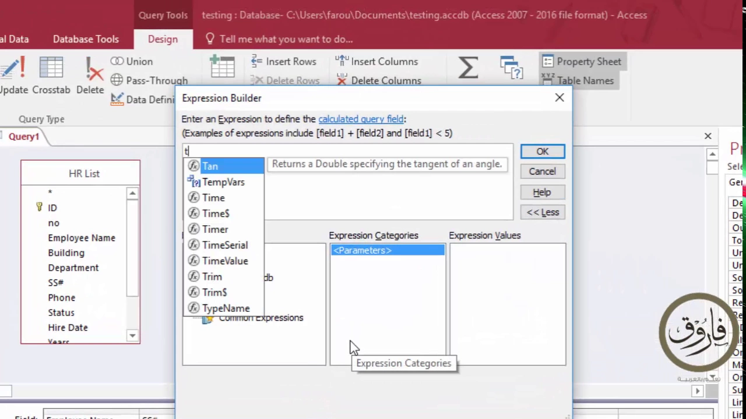Choose the Timer function suggestion
This screenshot has height=419, width=746.
pos(225,229)
